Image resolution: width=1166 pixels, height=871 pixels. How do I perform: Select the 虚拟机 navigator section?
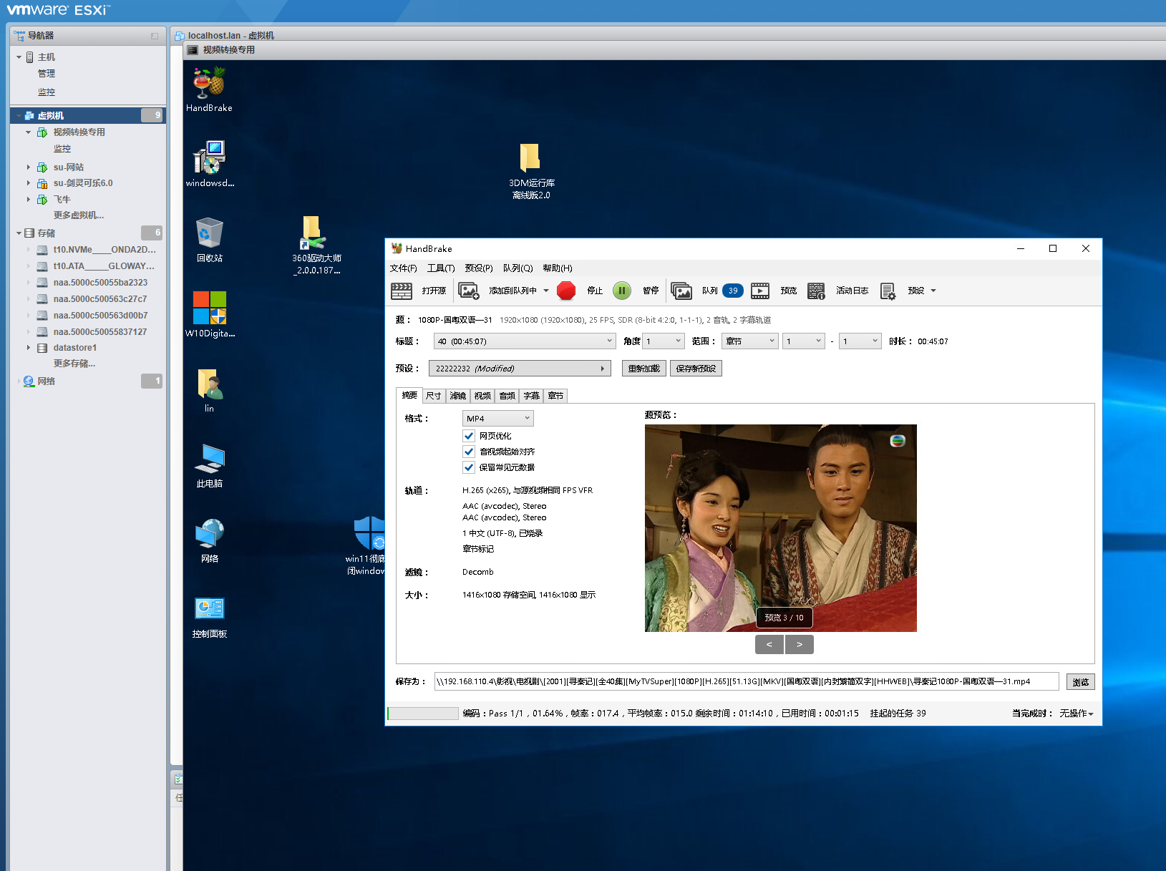tap(88, 115)
